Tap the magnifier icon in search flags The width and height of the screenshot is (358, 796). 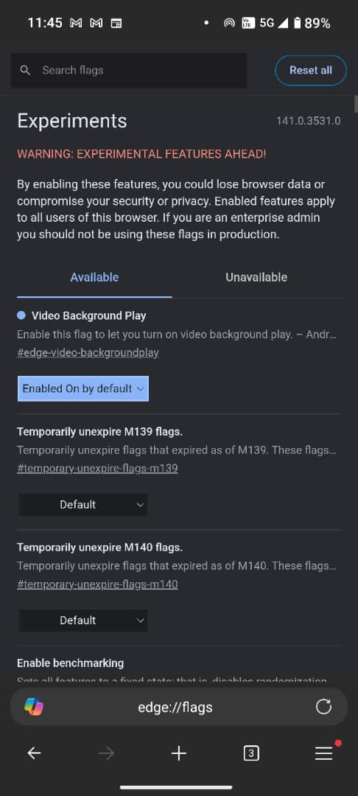point(25,71)
